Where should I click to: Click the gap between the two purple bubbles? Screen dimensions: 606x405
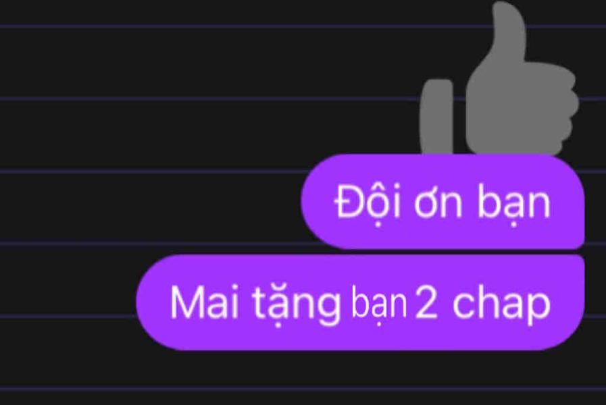443,252
